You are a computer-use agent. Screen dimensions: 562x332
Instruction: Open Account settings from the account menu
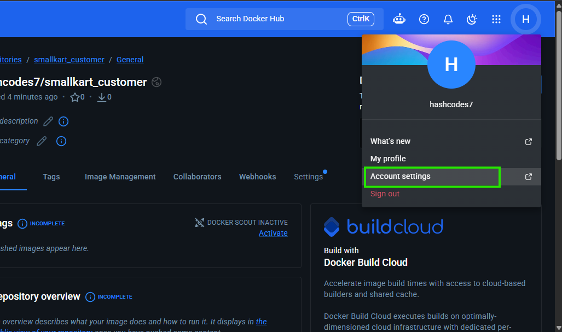[451, 177]
